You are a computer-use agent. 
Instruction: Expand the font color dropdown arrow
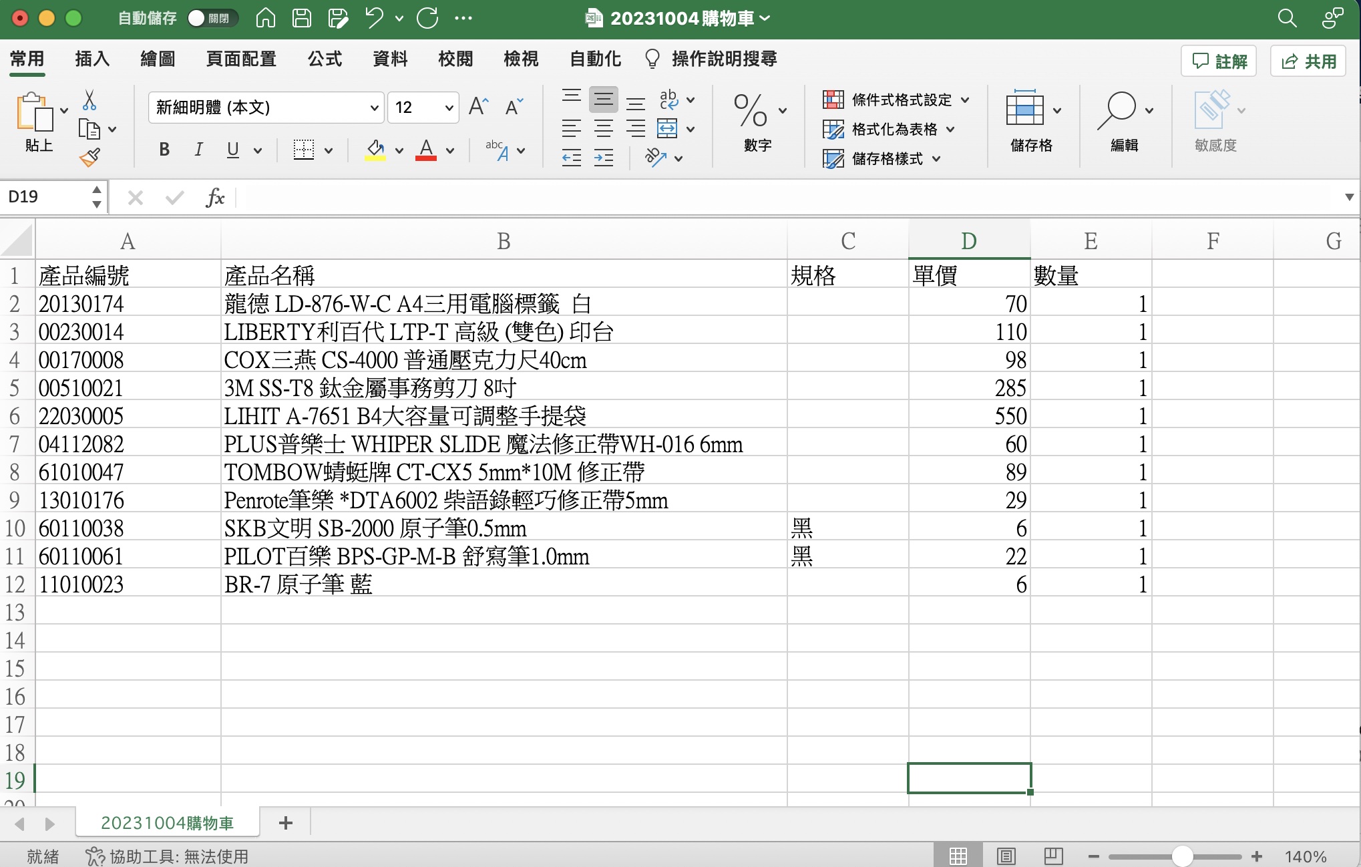point(450,151)
